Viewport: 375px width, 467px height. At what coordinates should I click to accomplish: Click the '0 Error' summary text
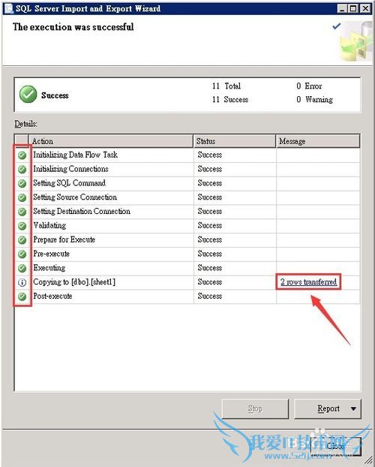pyautogui.click(x=309, y=86)
